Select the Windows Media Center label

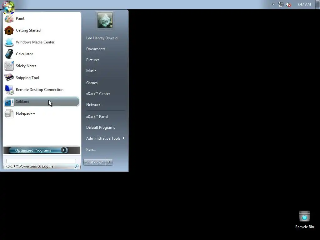35,42
